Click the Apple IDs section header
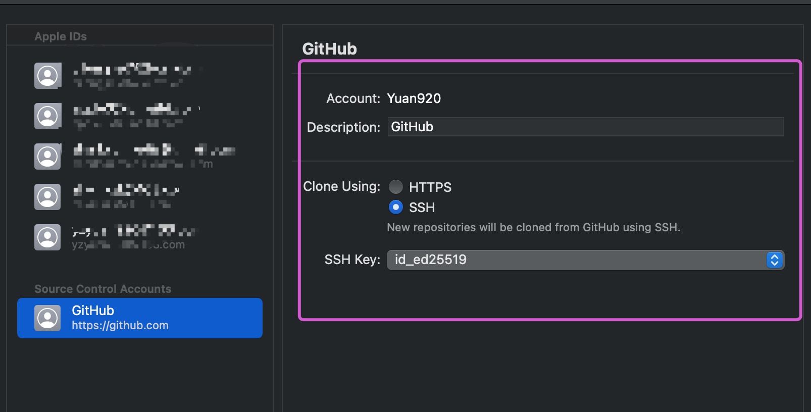The width and height of the screenshot is (811, 412). pyautogui.click(x=61, y=36)
